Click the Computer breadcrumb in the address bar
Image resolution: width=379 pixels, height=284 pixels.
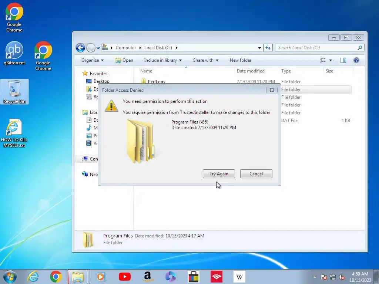[x=126, y=48]
